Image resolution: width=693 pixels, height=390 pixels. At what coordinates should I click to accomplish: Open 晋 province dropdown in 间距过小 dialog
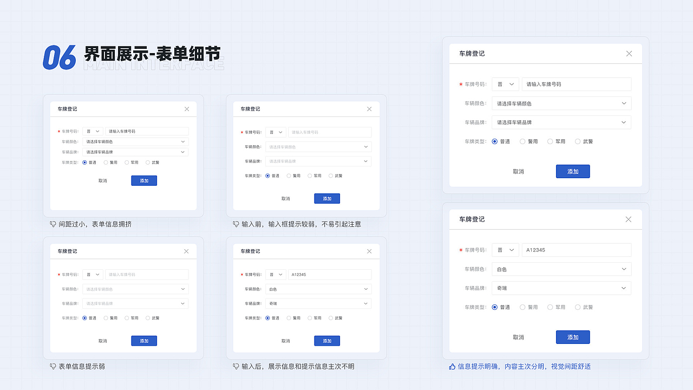click(x=93, y=131)
